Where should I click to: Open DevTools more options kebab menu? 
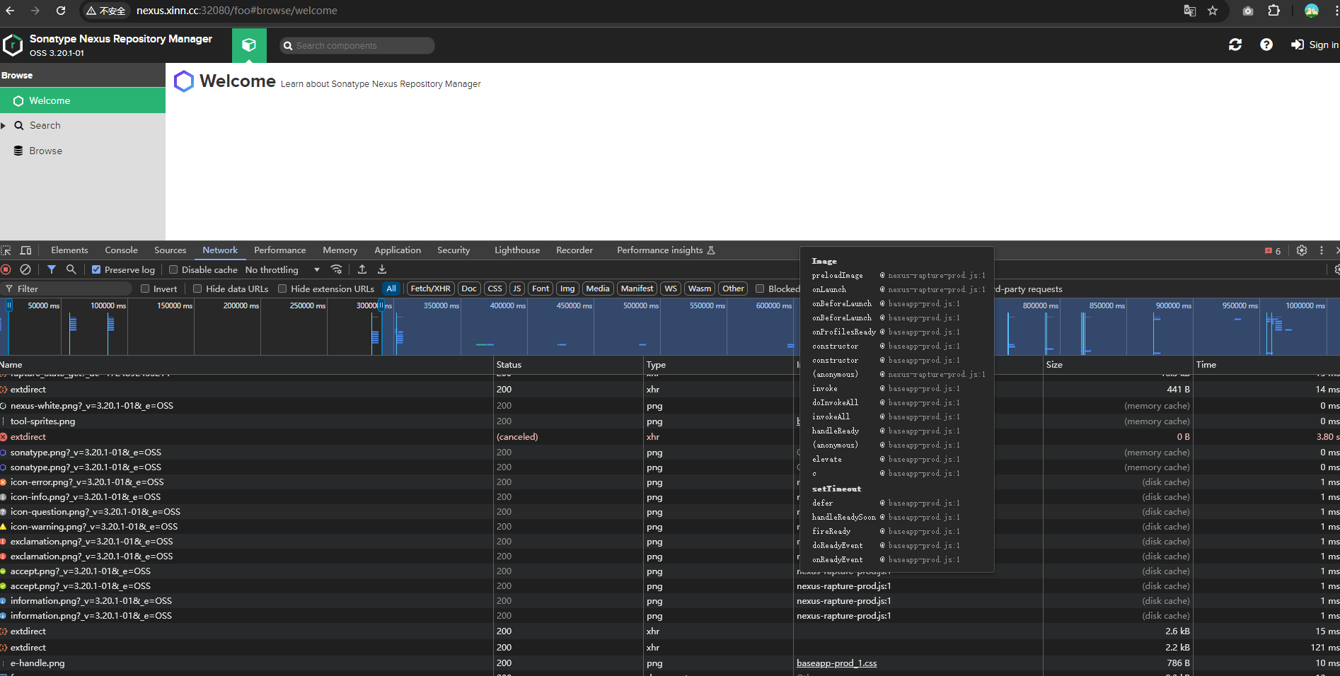pyautogui.click(x=1321, y=250)
